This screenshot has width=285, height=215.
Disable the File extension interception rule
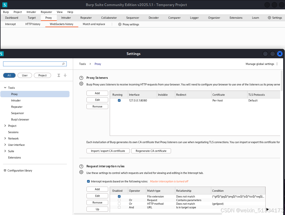(119, 197)
